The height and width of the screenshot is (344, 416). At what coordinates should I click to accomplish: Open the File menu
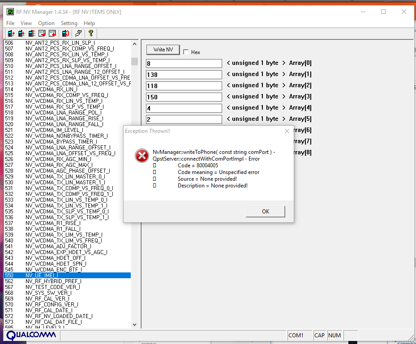(10, 23)
